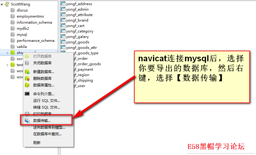Click the command line interface (命令列介面) icon
This screenshot has height=155, width=256.
click(27, 94)
